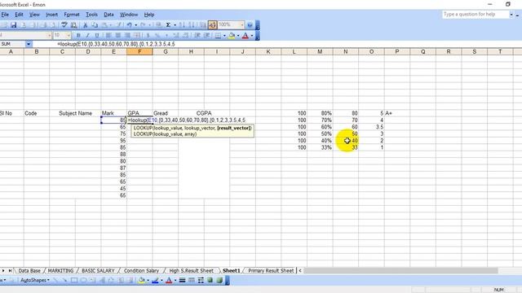
Task: Open the Font name dropdown arrow
Action: click(x=49, y=36)
